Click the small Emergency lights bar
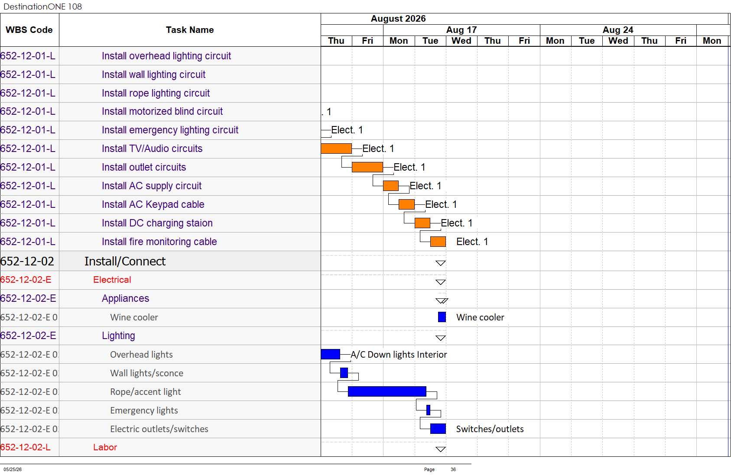This screenshot has width=731, height=475. click(x=428, y=410)
